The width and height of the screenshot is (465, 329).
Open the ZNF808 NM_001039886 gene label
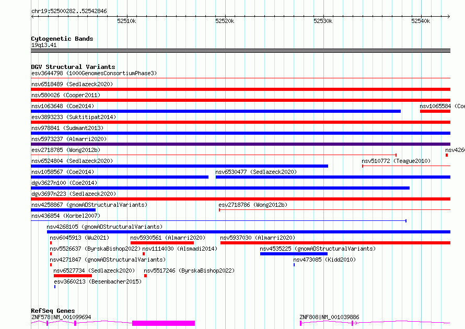pyautogui.click(x=329, y=317)
